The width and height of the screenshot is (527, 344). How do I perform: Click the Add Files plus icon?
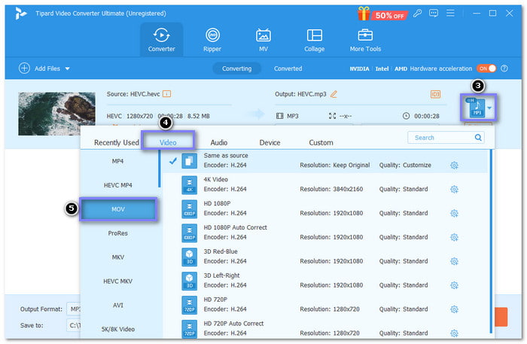pos(24,68)
